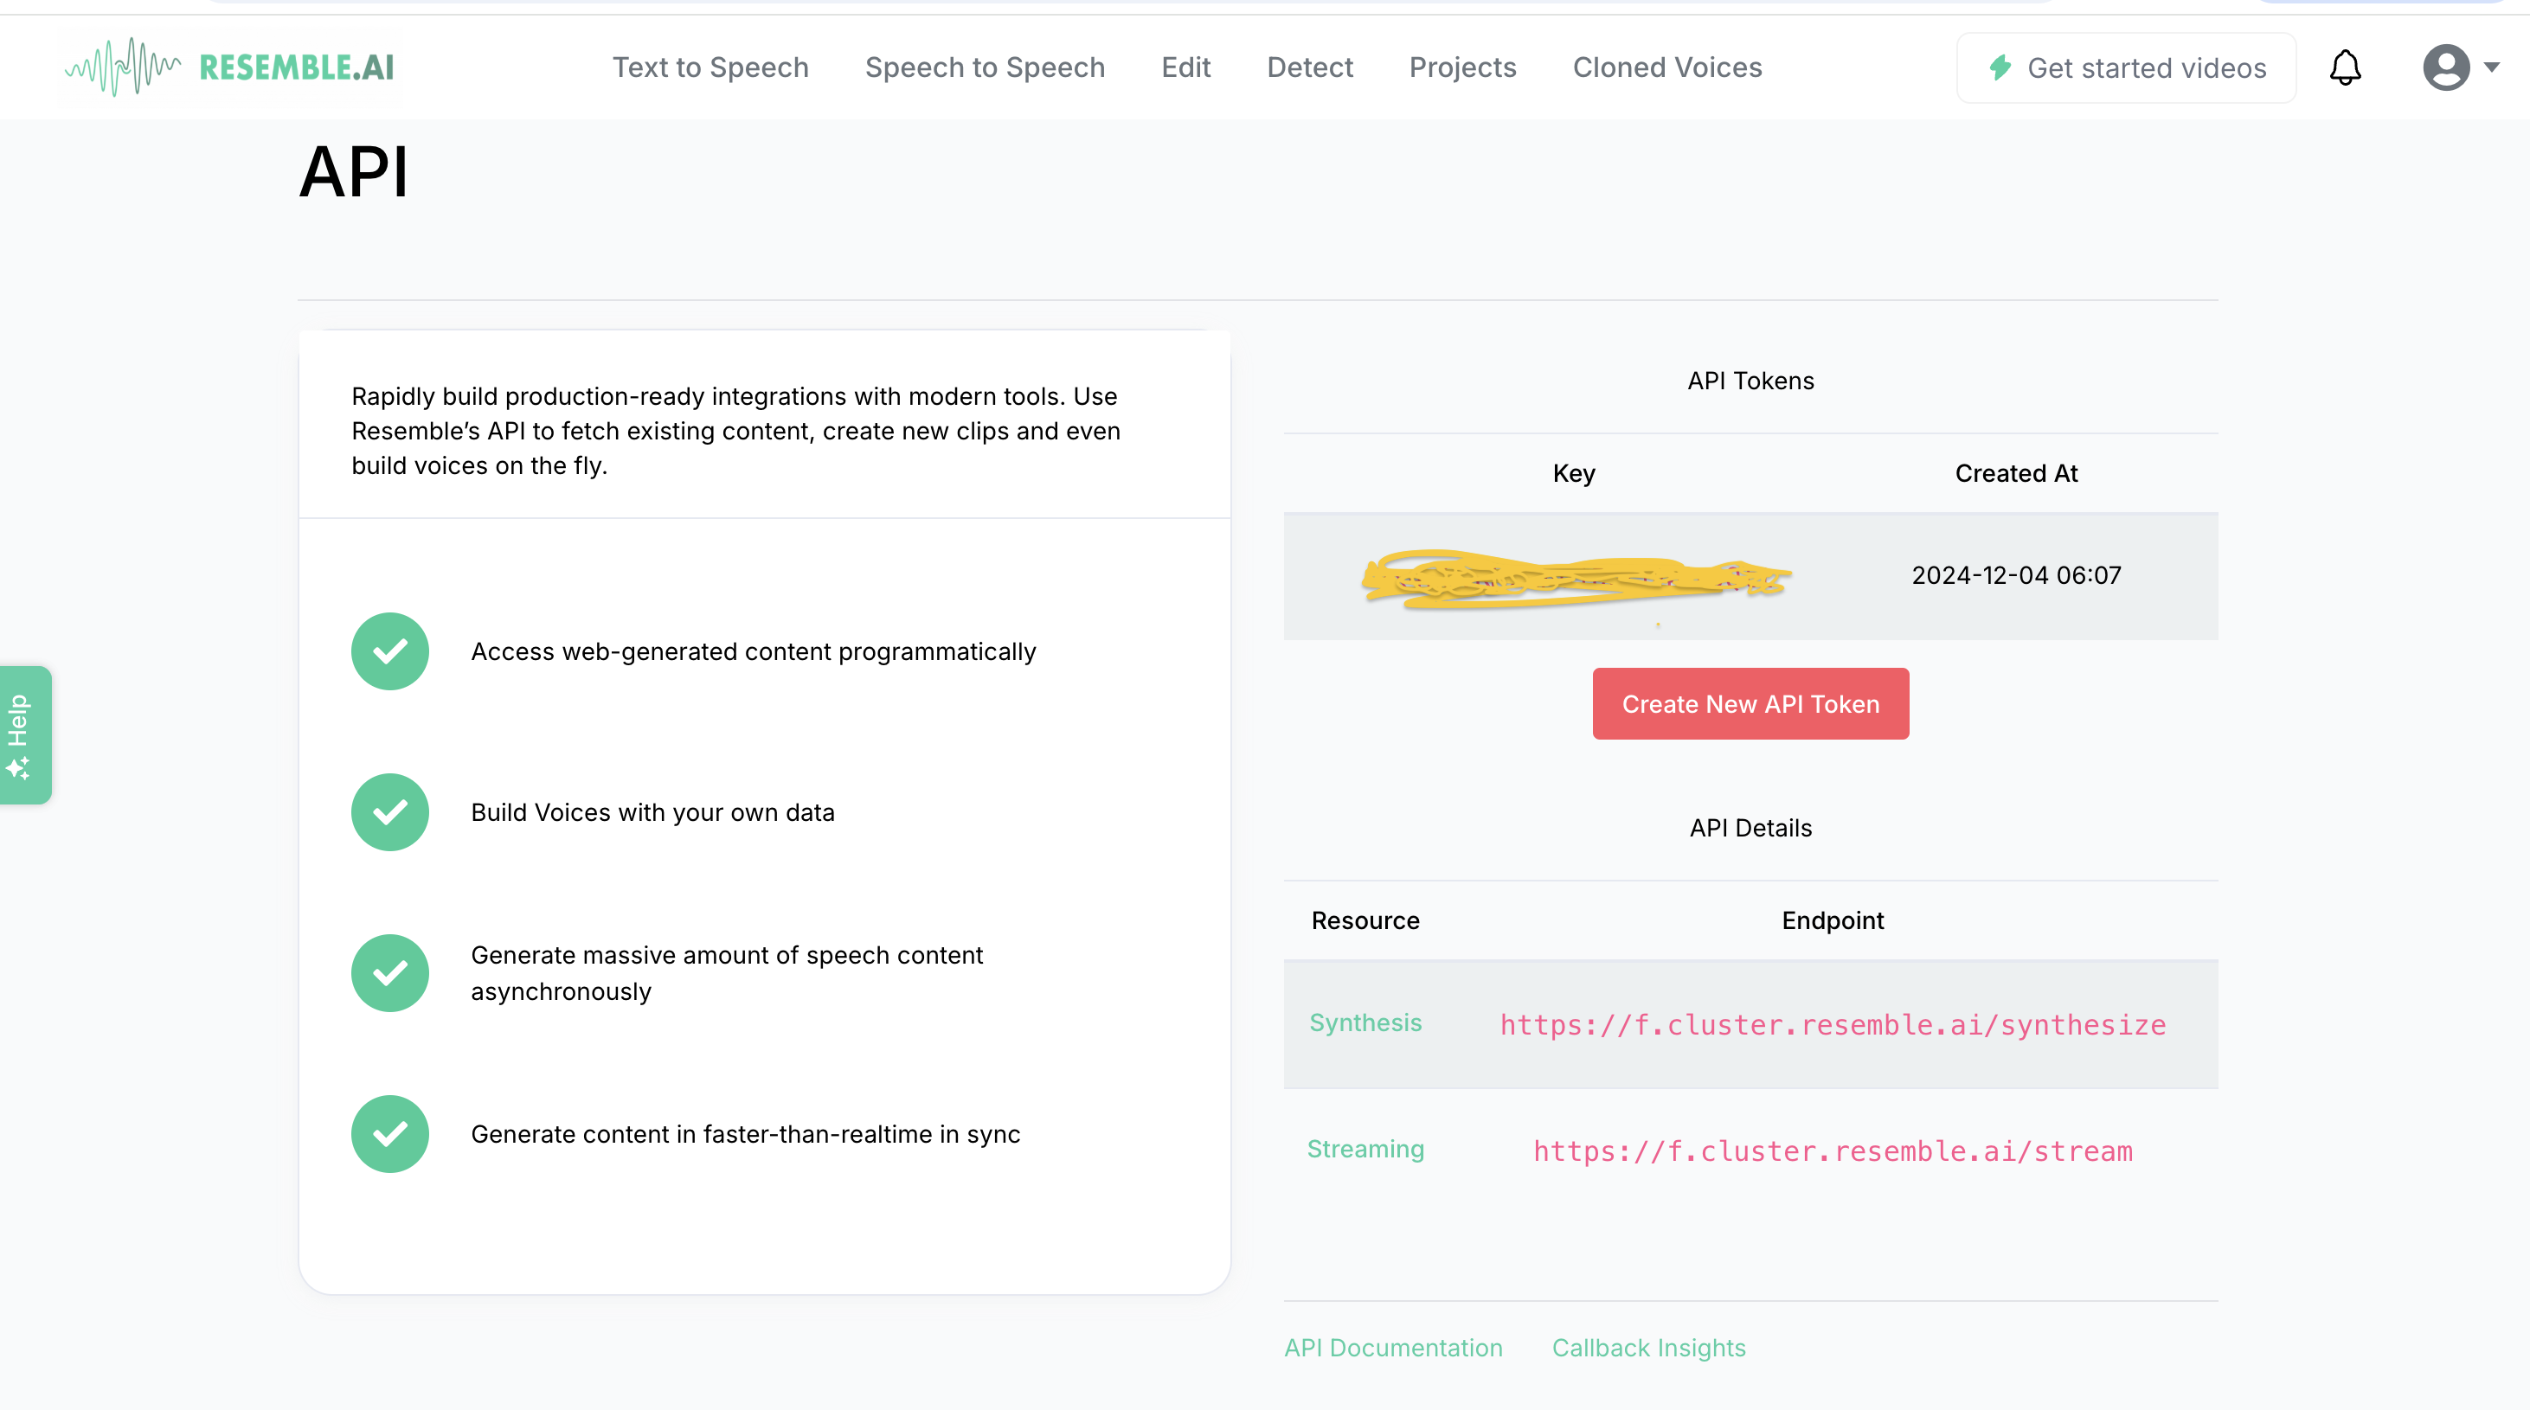Switch to Text to Speech
This screenshot has height=1410, width=2530.
(710, 67)
